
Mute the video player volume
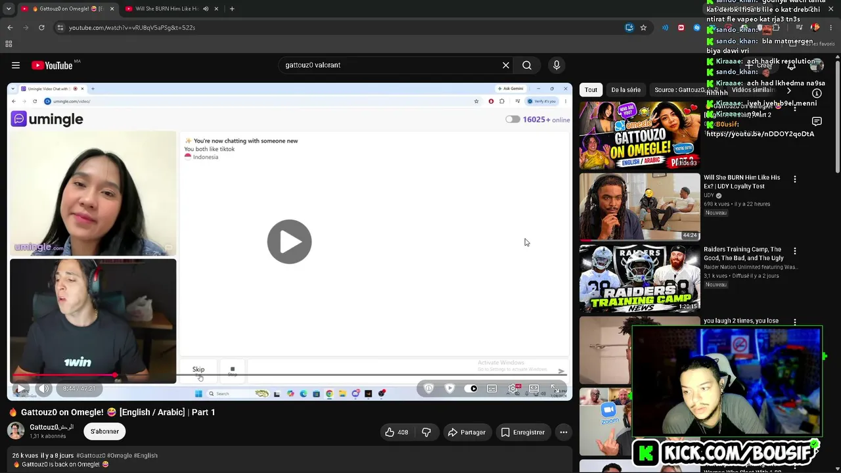[x=44, y=389]
